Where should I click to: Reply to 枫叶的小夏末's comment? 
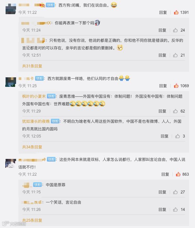click(x=162, y=111)
